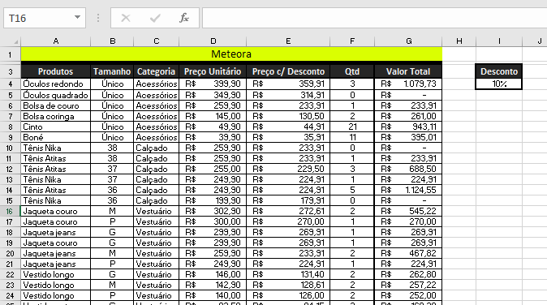Select column E header
The width and height of the screenshot is (547, 305).
click(x=288, y=41)
